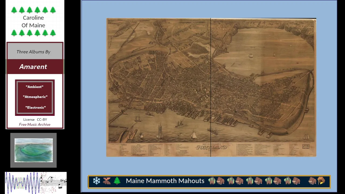Click the "Maine Mammoth Mahouts" banner title
The image size is (345, 194).
165,181
